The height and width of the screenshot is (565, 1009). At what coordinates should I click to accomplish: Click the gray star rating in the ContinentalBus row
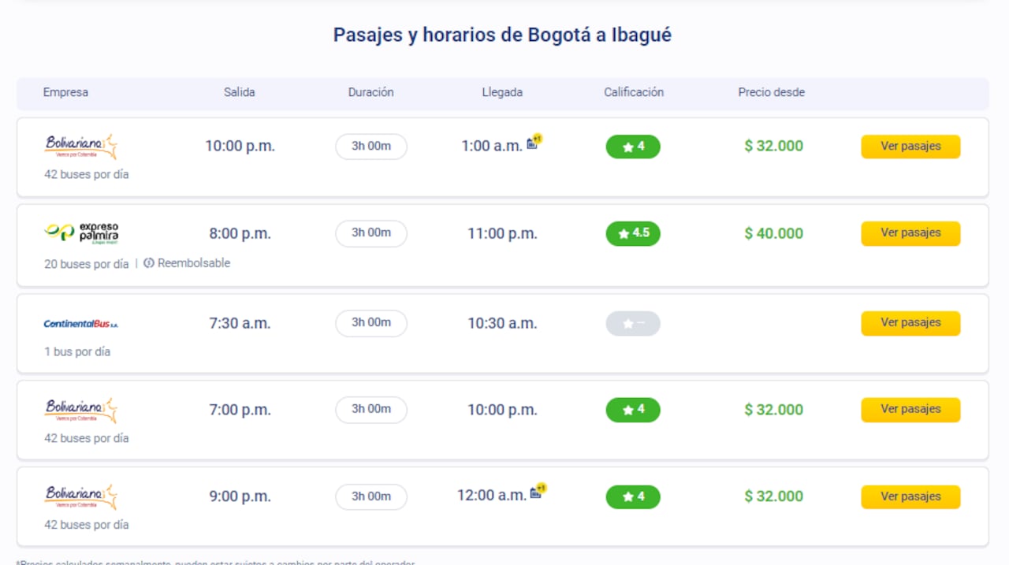(633, 323)
